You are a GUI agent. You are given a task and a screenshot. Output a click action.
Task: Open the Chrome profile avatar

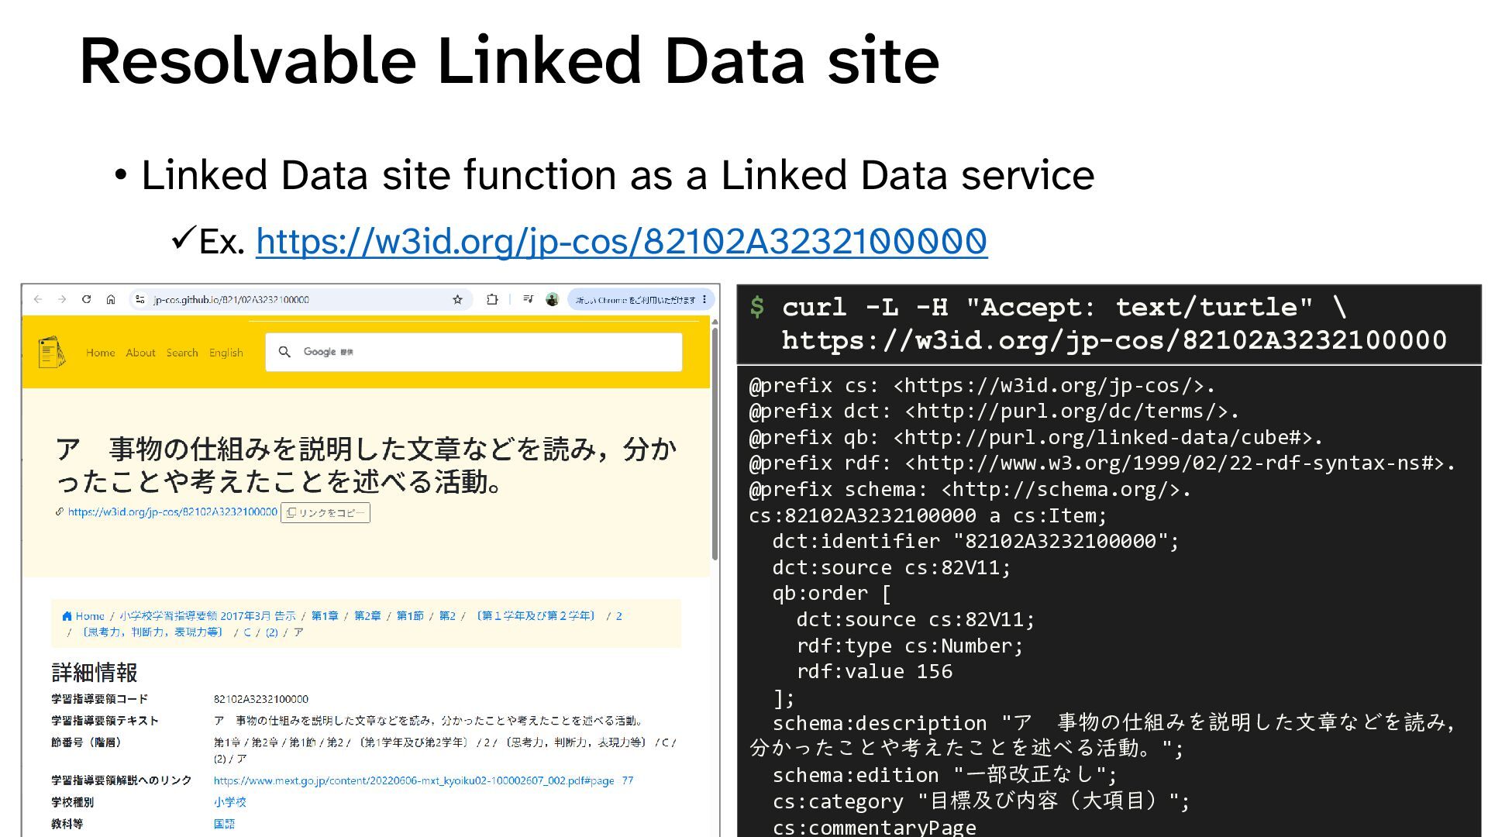[x=552, y=299]
